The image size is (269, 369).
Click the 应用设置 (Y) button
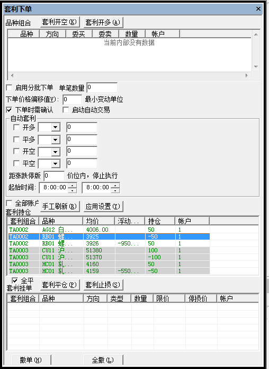(103, 207)
